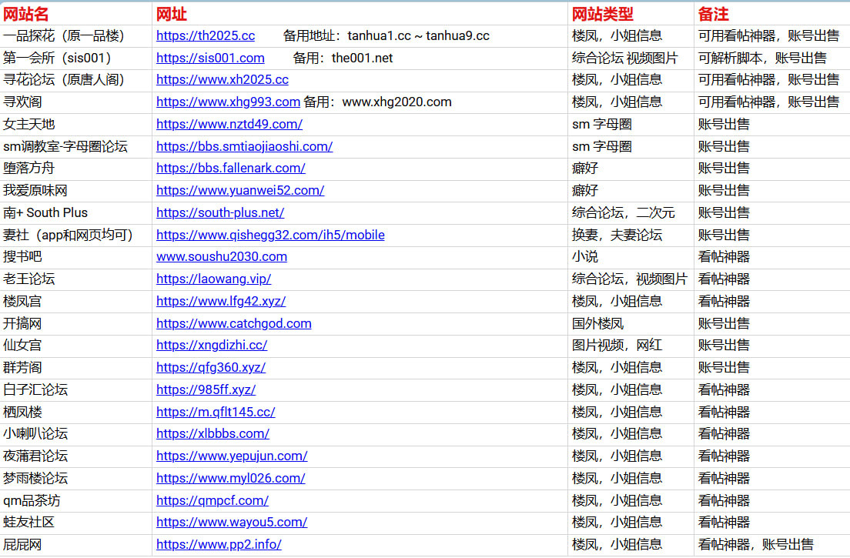Select the cell 第一会所（sis001）

click(x=76, y=58)
